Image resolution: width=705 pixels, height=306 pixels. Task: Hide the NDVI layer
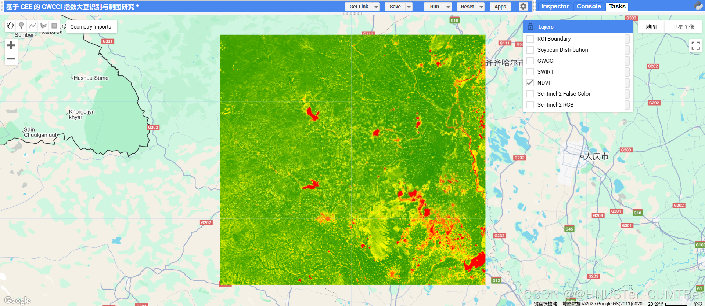pos(530,83)
